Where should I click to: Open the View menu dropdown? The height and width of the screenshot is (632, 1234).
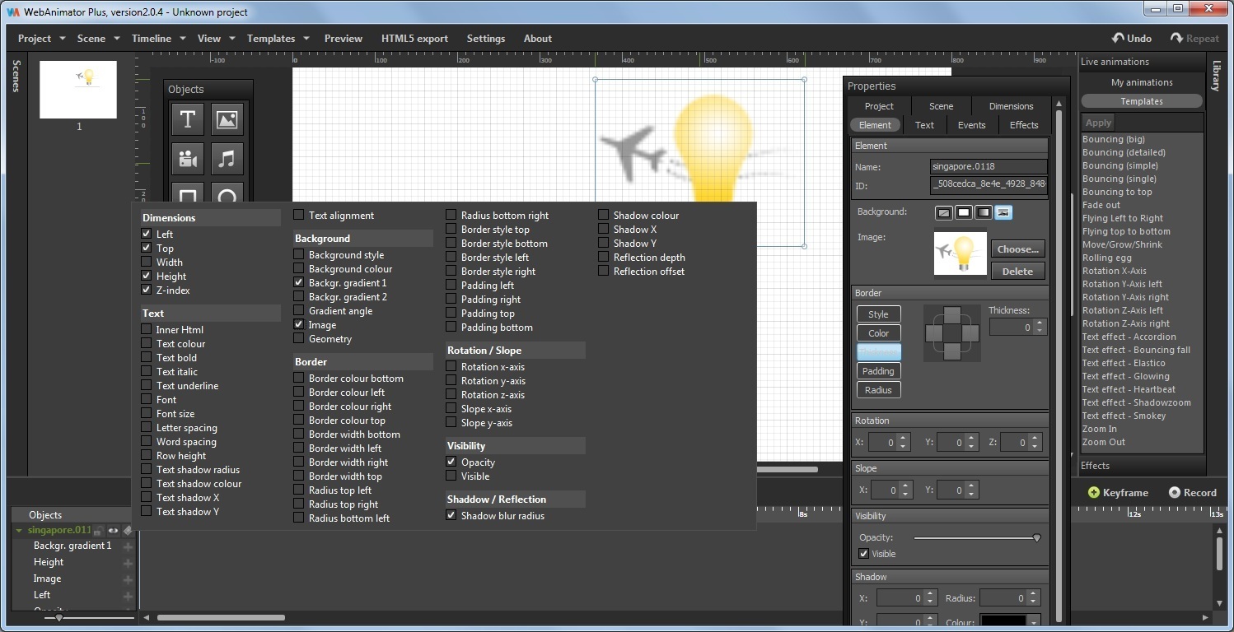pyautogui.click(x=216, y=38)
